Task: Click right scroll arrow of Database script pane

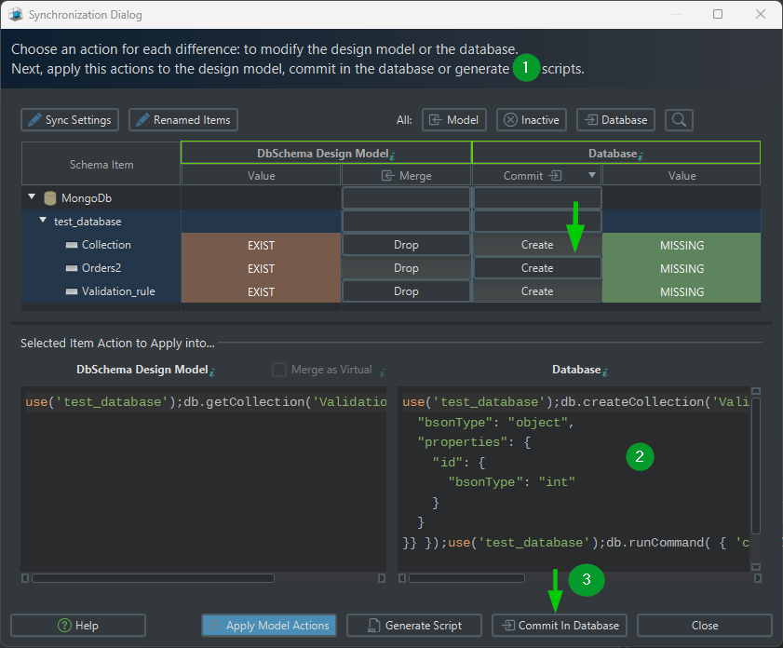Action: click(x=758, y=578)
